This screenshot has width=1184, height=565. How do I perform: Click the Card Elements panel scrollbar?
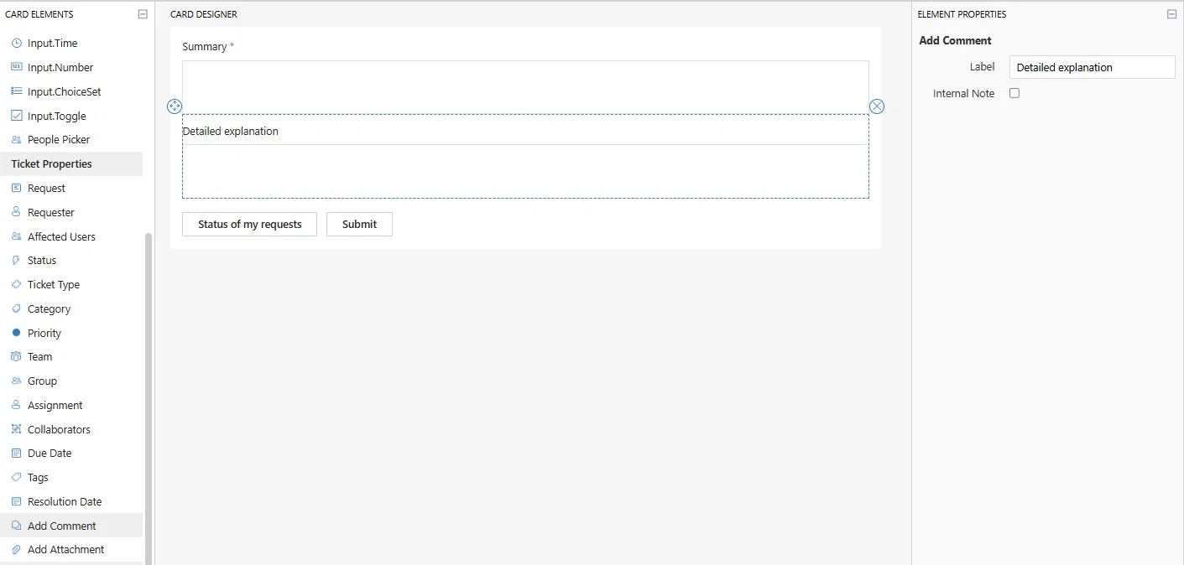point(149,399)
